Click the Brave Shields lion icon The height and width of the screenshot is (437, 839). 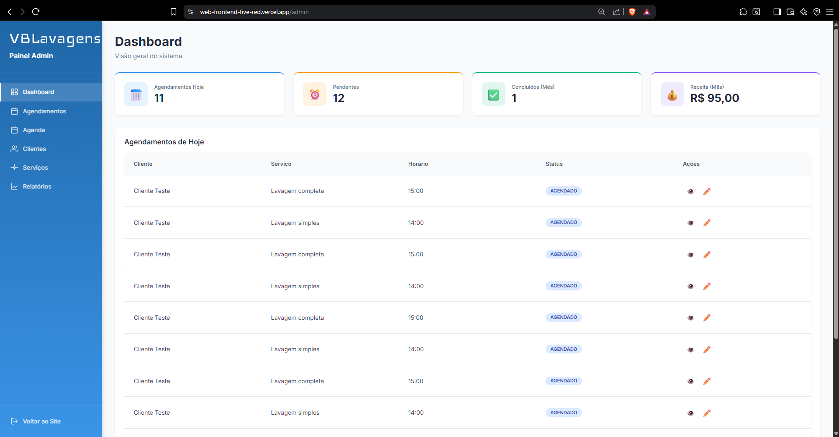[x=632, y=12]
